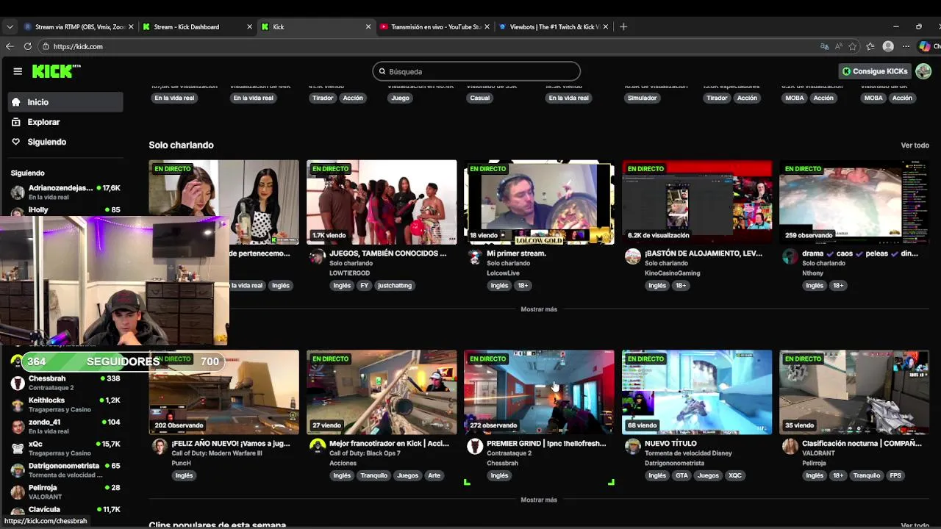Click Consigue KICKs button
The image size is (941, 529).
click(875, 71)
